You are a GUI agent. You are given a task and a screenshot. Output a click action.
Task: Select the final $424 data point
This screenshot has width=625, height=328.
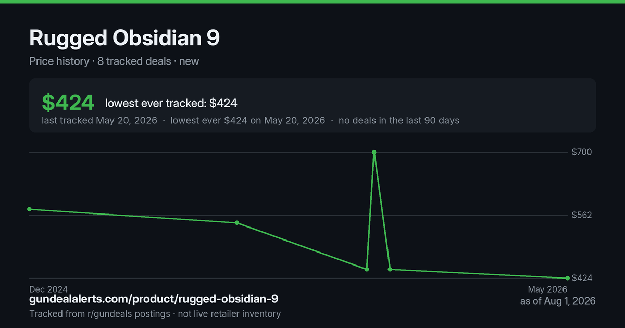click(x=567, y=278)
